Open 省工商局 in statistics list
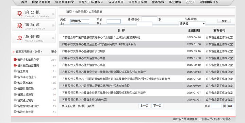 (x=23, y=71)
